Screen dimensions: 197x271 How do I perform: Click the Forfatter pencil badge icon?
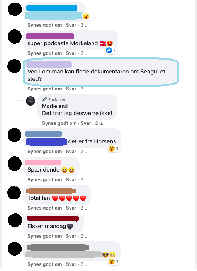click(x=44, y=99)
